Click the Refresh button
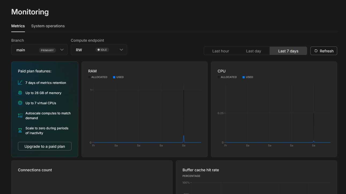The width and height of the screenshot is (346, 194). tap(324, 51)
